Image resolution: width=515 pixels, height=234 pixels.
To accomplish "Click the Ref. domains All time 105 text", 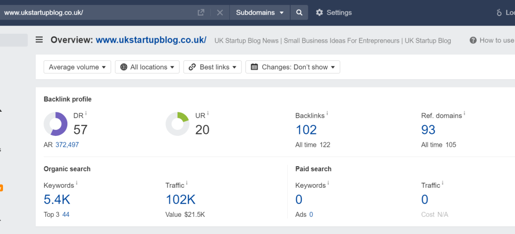I will tap(439, 144).
